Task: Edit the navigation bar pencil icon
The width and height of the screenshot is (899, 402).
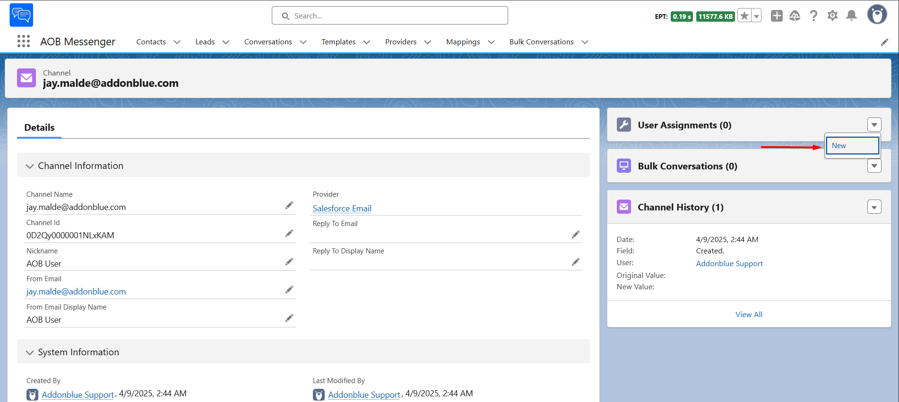Action: (884, 42)
